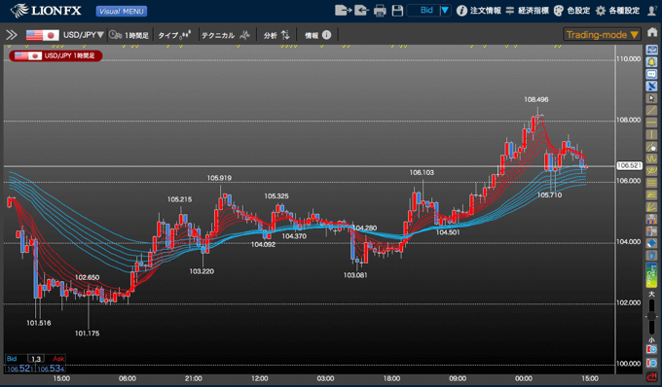The image size is (662, 387).
Task: Open the Trading-mode dropdown
Action: pos(602,35)
